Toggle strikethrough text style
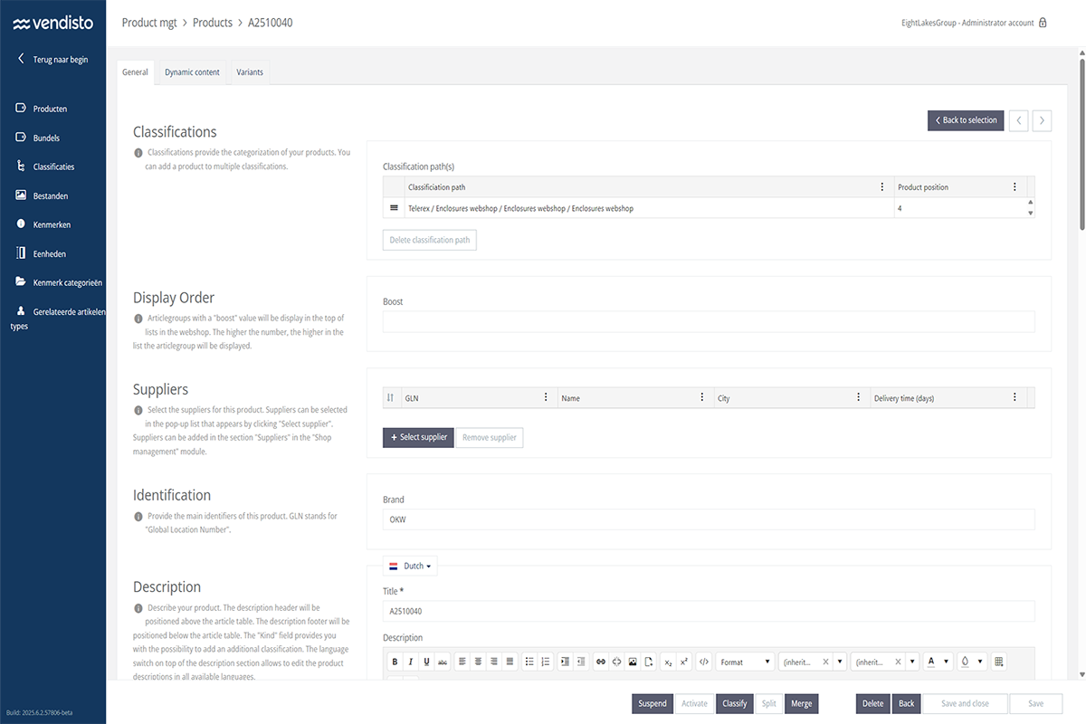Viewport: 1086px width, 724px height. tap(443, 662)
